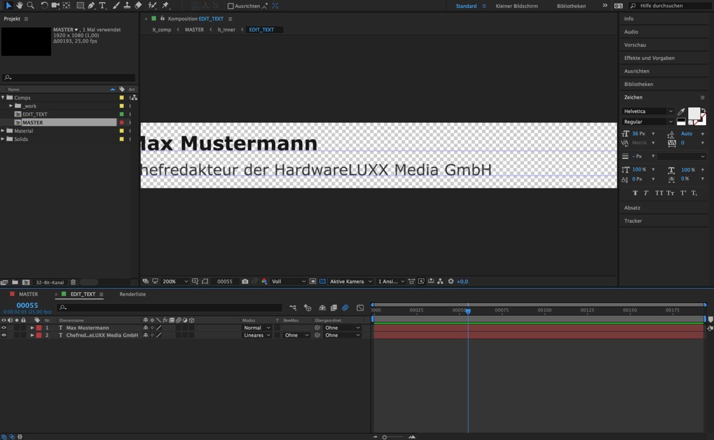Open the composition mini-flowchart in timeline
This screenshot has width=714, height=440.
293,308
